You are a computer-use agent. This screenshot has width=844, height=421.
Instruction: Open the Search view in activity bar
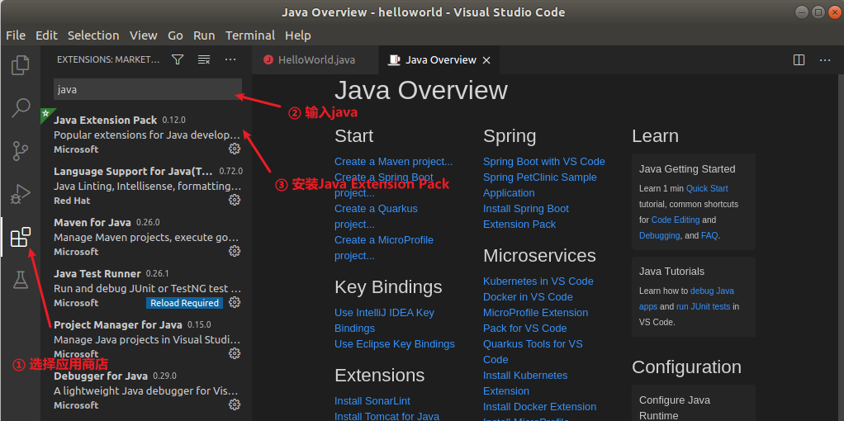pyautogui.click(x=21, y=107)
